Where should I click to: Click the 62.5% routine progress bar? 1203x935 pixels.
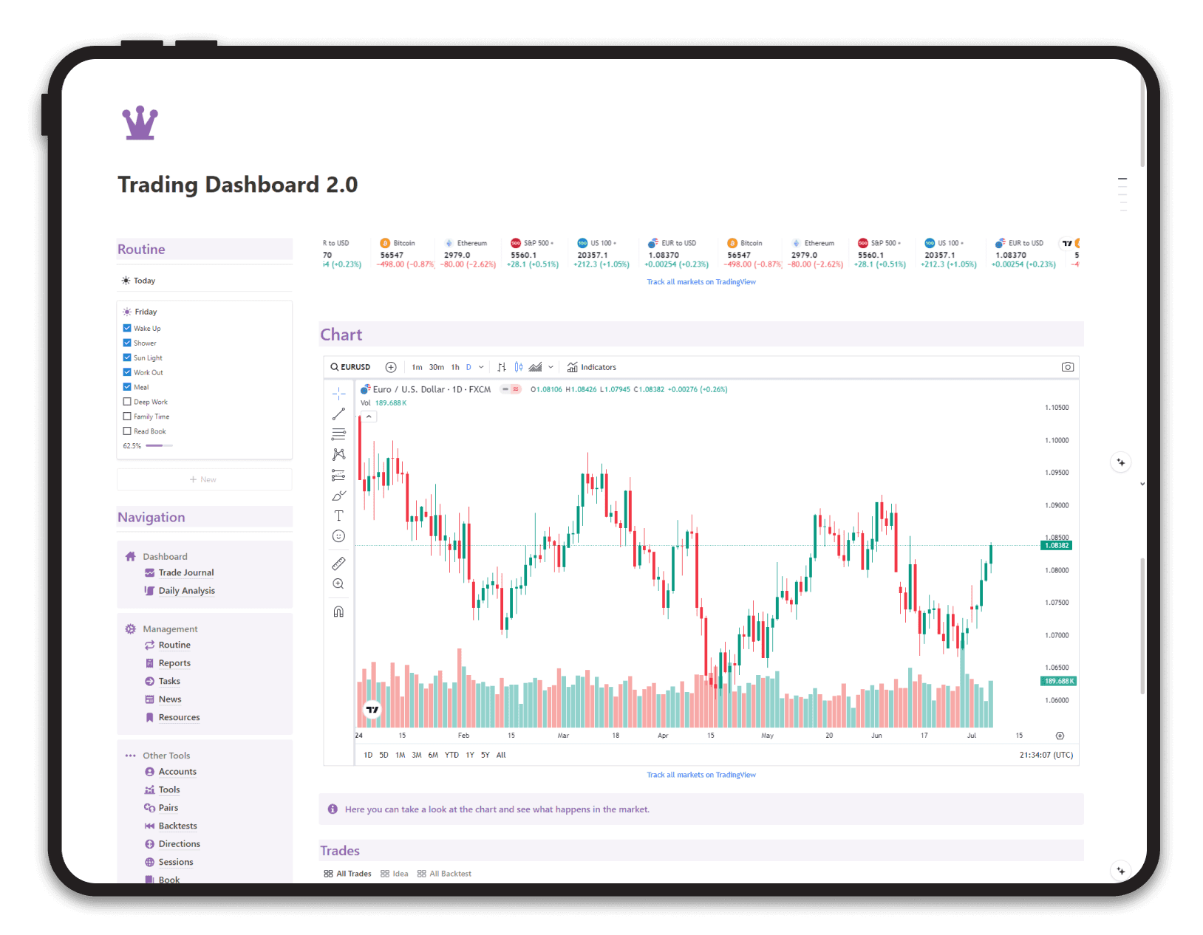pos(159,446)
